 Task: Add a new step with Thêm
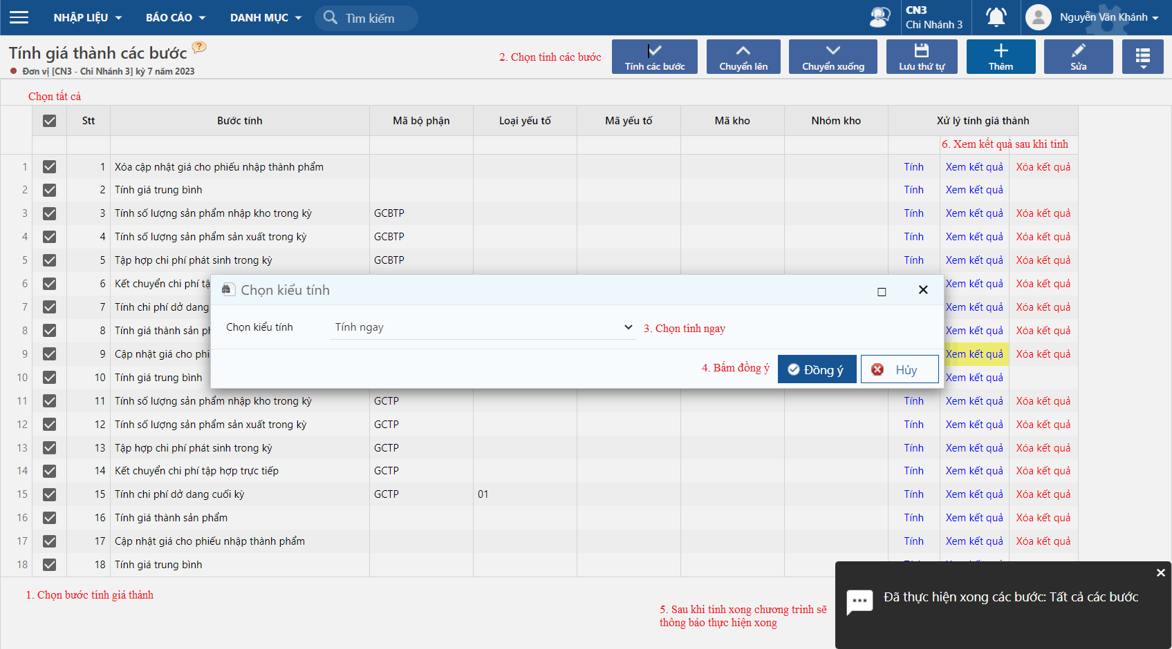pos(1001,57)
